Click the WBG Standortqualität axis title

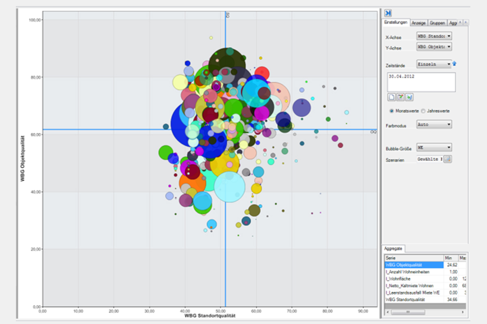point(210,315)
